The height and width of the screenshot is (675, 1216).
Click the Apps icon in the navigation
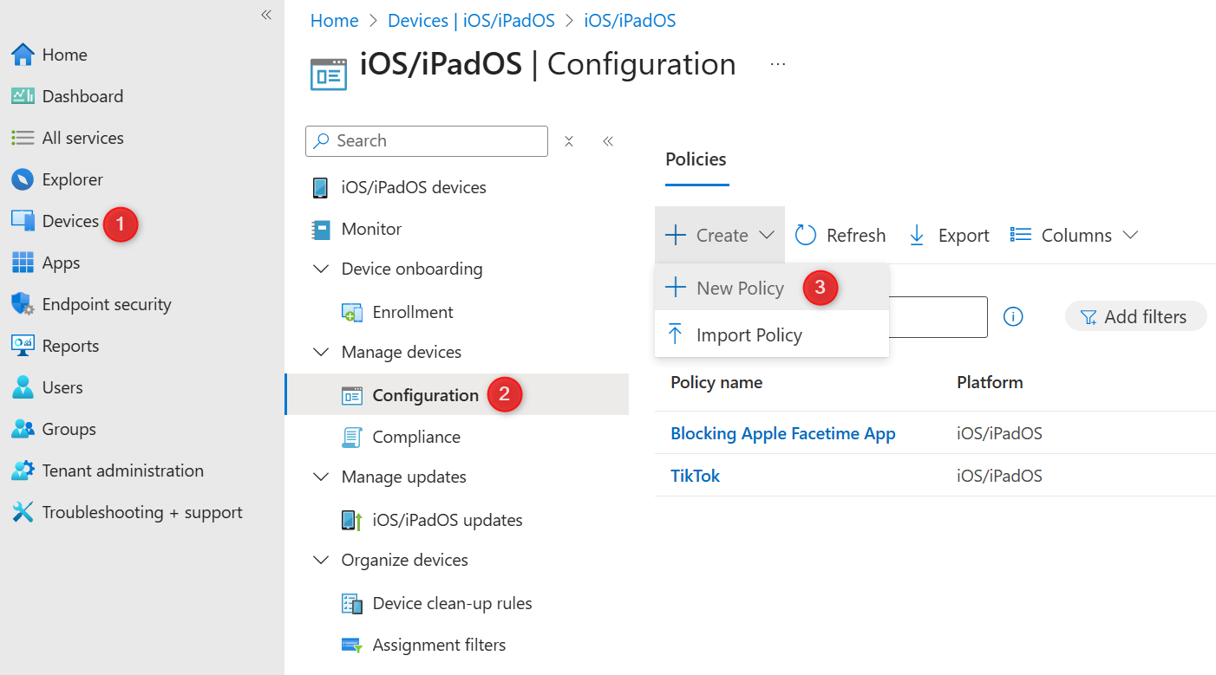23,263
